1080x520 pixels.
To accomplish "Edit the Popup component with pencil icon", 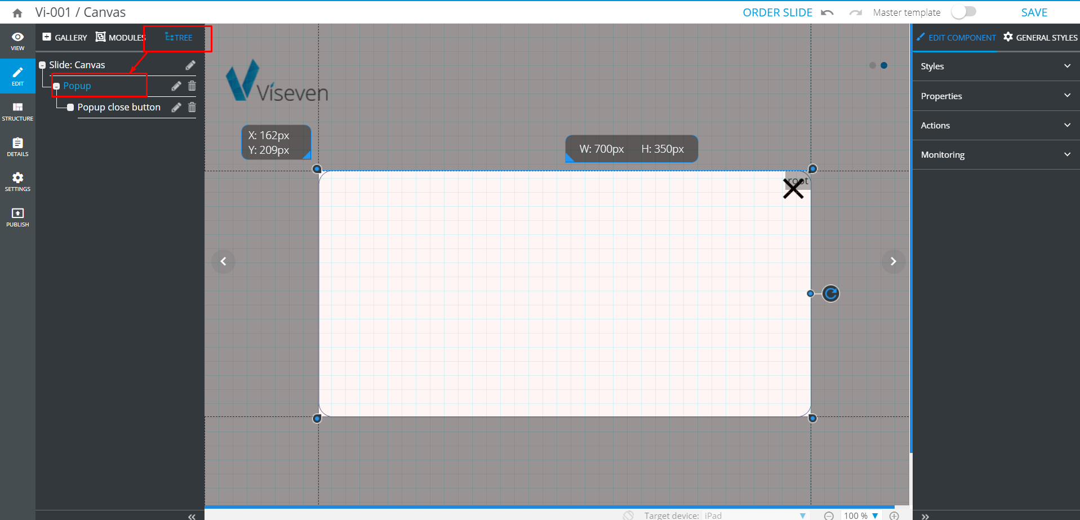I will point(176,86).
